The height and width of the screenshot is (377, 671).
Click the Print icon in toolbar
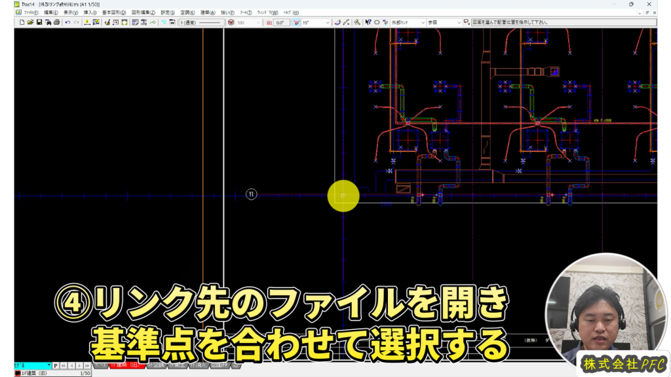point(56,22)
